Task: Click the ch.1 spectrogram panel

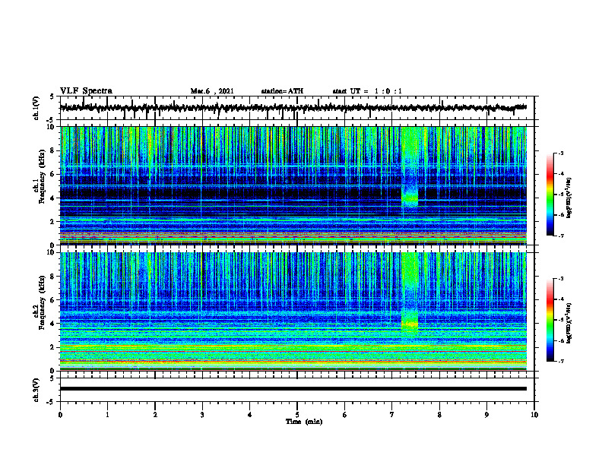Action: (293, 185)
